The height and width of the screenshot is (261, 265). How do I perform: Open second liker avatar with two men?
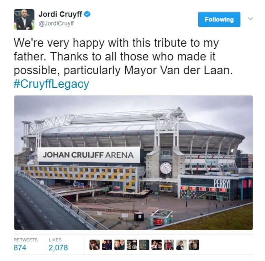point(107,245)
